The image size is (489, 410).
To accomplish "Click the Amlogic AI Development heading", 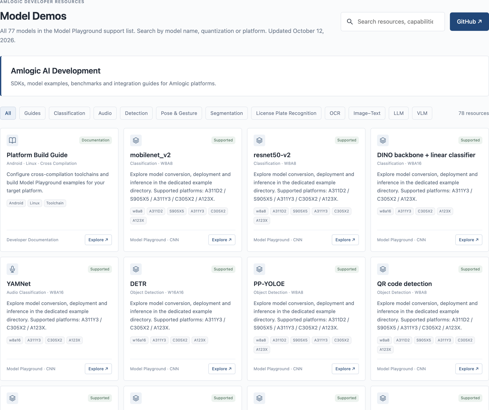I will click(56, 71).
